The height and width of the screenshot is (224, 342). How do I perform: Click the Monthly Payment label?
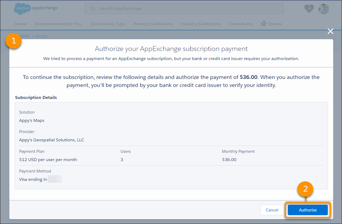click(x=238, y=151)
